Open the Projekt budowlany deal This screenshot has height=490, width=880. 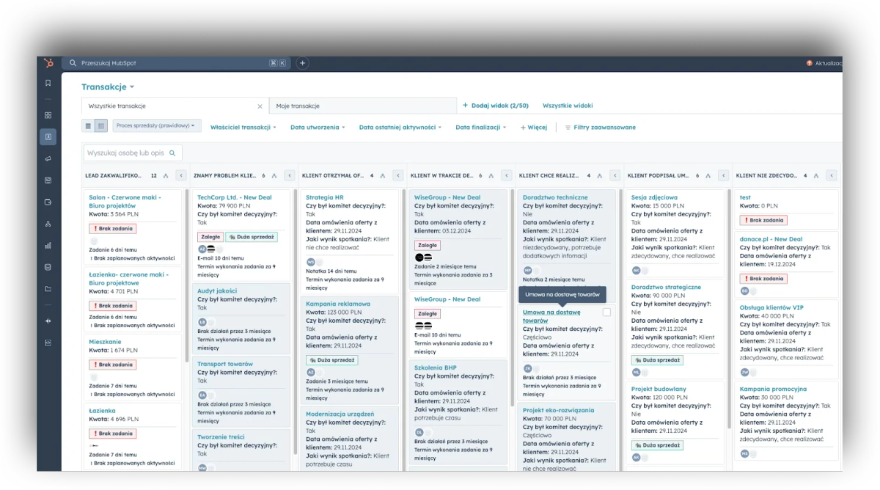click(659, 389)
